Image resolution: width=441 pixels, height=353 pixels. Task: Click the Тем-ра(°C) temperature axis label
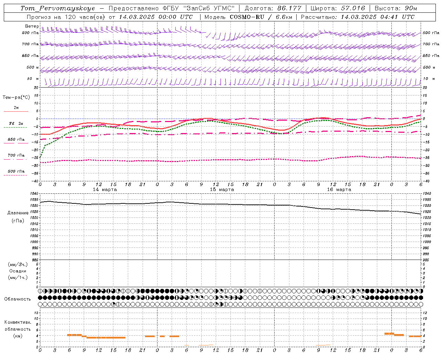coord(16,98)
